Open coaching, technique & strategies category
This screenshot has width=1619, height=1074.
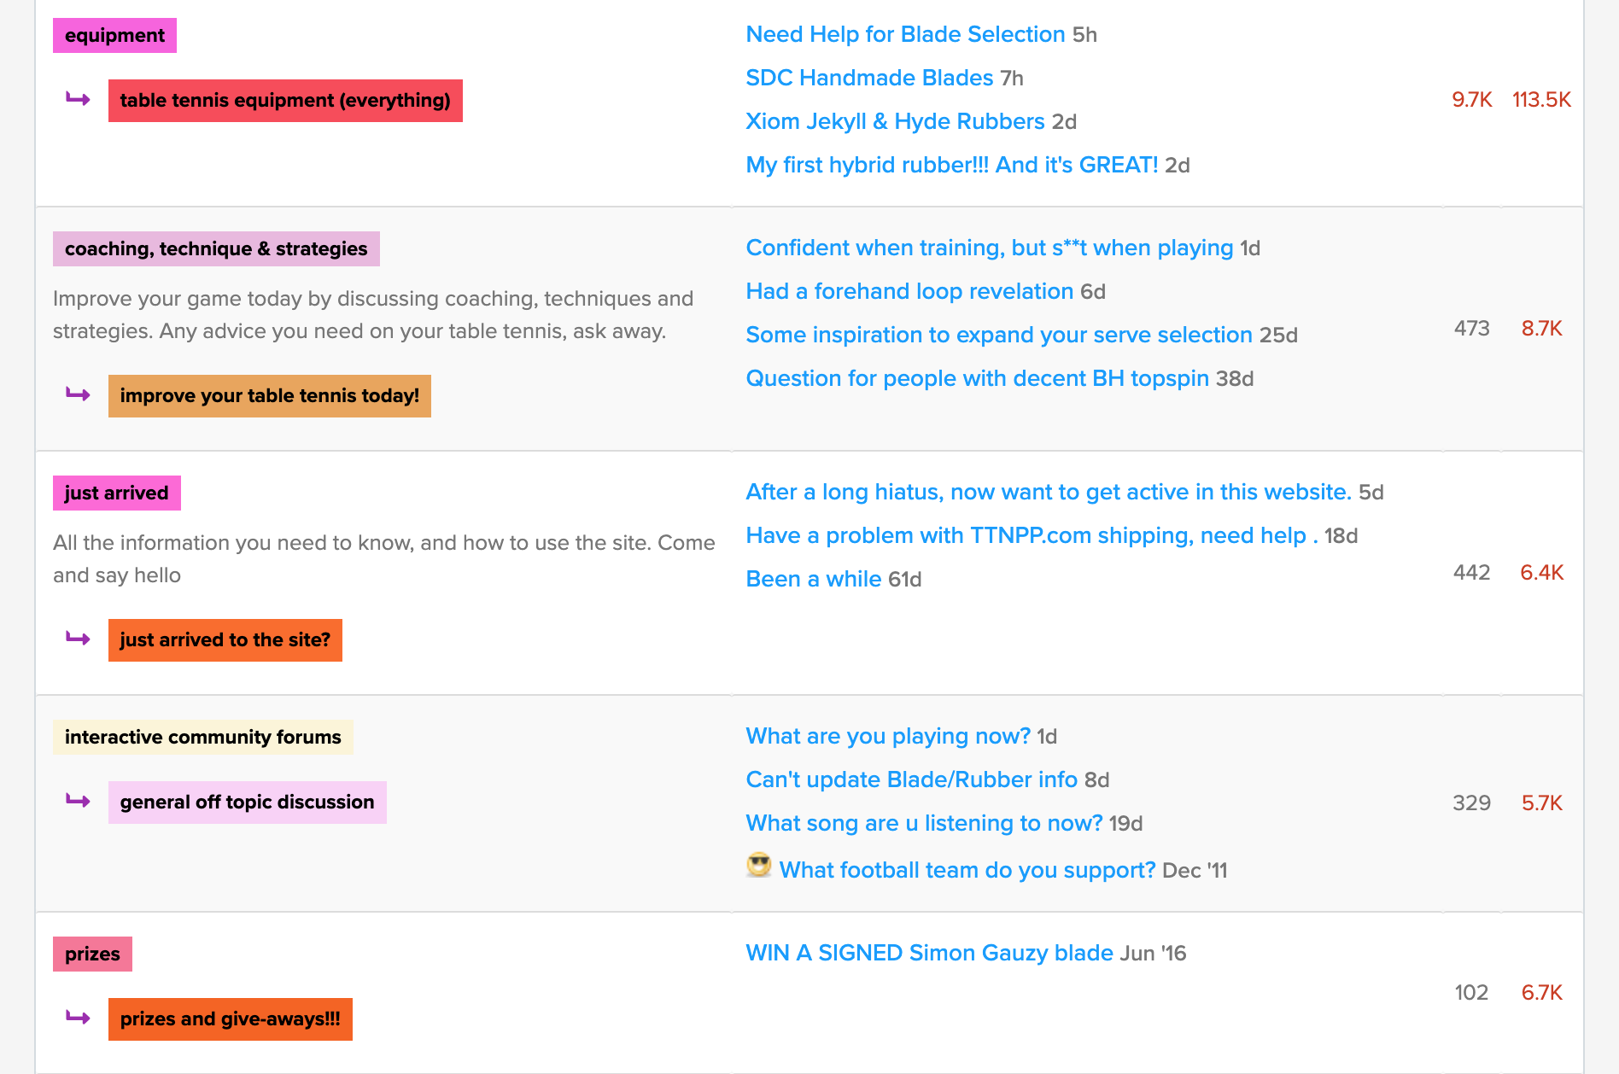pyautogui.click(x=216, y=249)
